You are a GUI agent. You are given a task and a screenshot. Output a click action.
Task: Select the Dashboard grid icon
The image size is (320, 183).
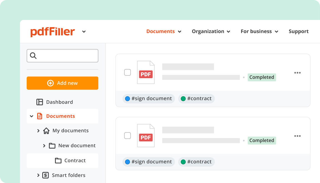click(x=39, y=102)
